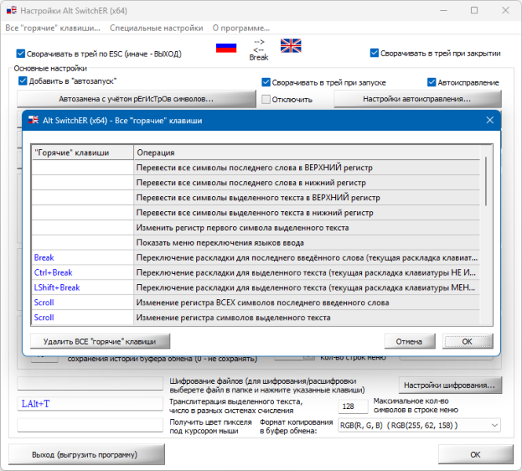Click the hotkey list vertical scrollbar

pos(486,181)
